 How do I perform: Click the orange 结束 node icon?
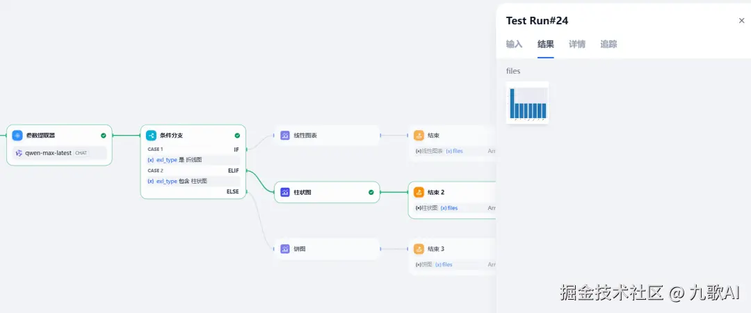pos(419,136)
